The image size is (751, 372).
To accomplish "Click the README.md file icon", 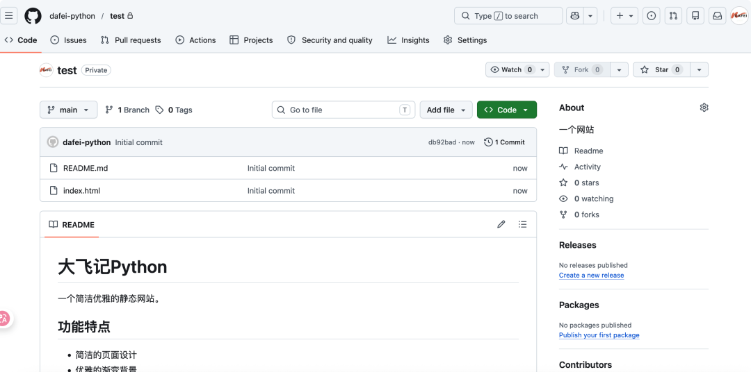I will (x=54, y=169).
